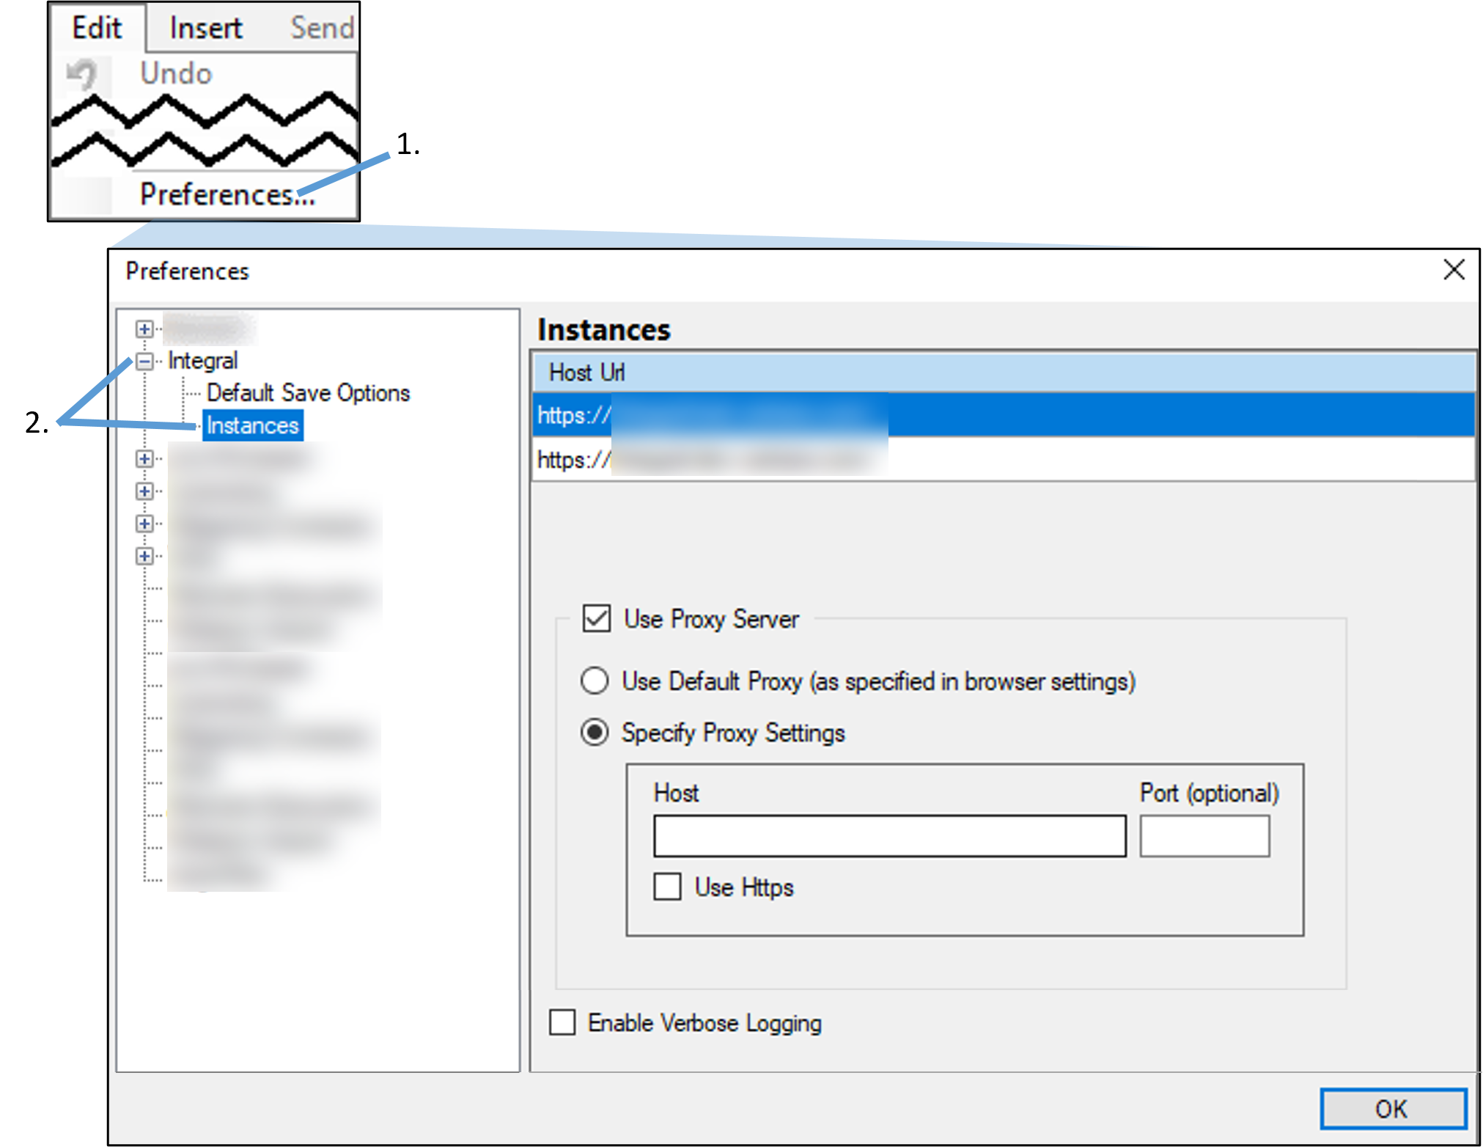Viewport: 1483px width, 1147px height.
Task: Expand the tree node directly below Instances
Action: (x=144, y=458)
